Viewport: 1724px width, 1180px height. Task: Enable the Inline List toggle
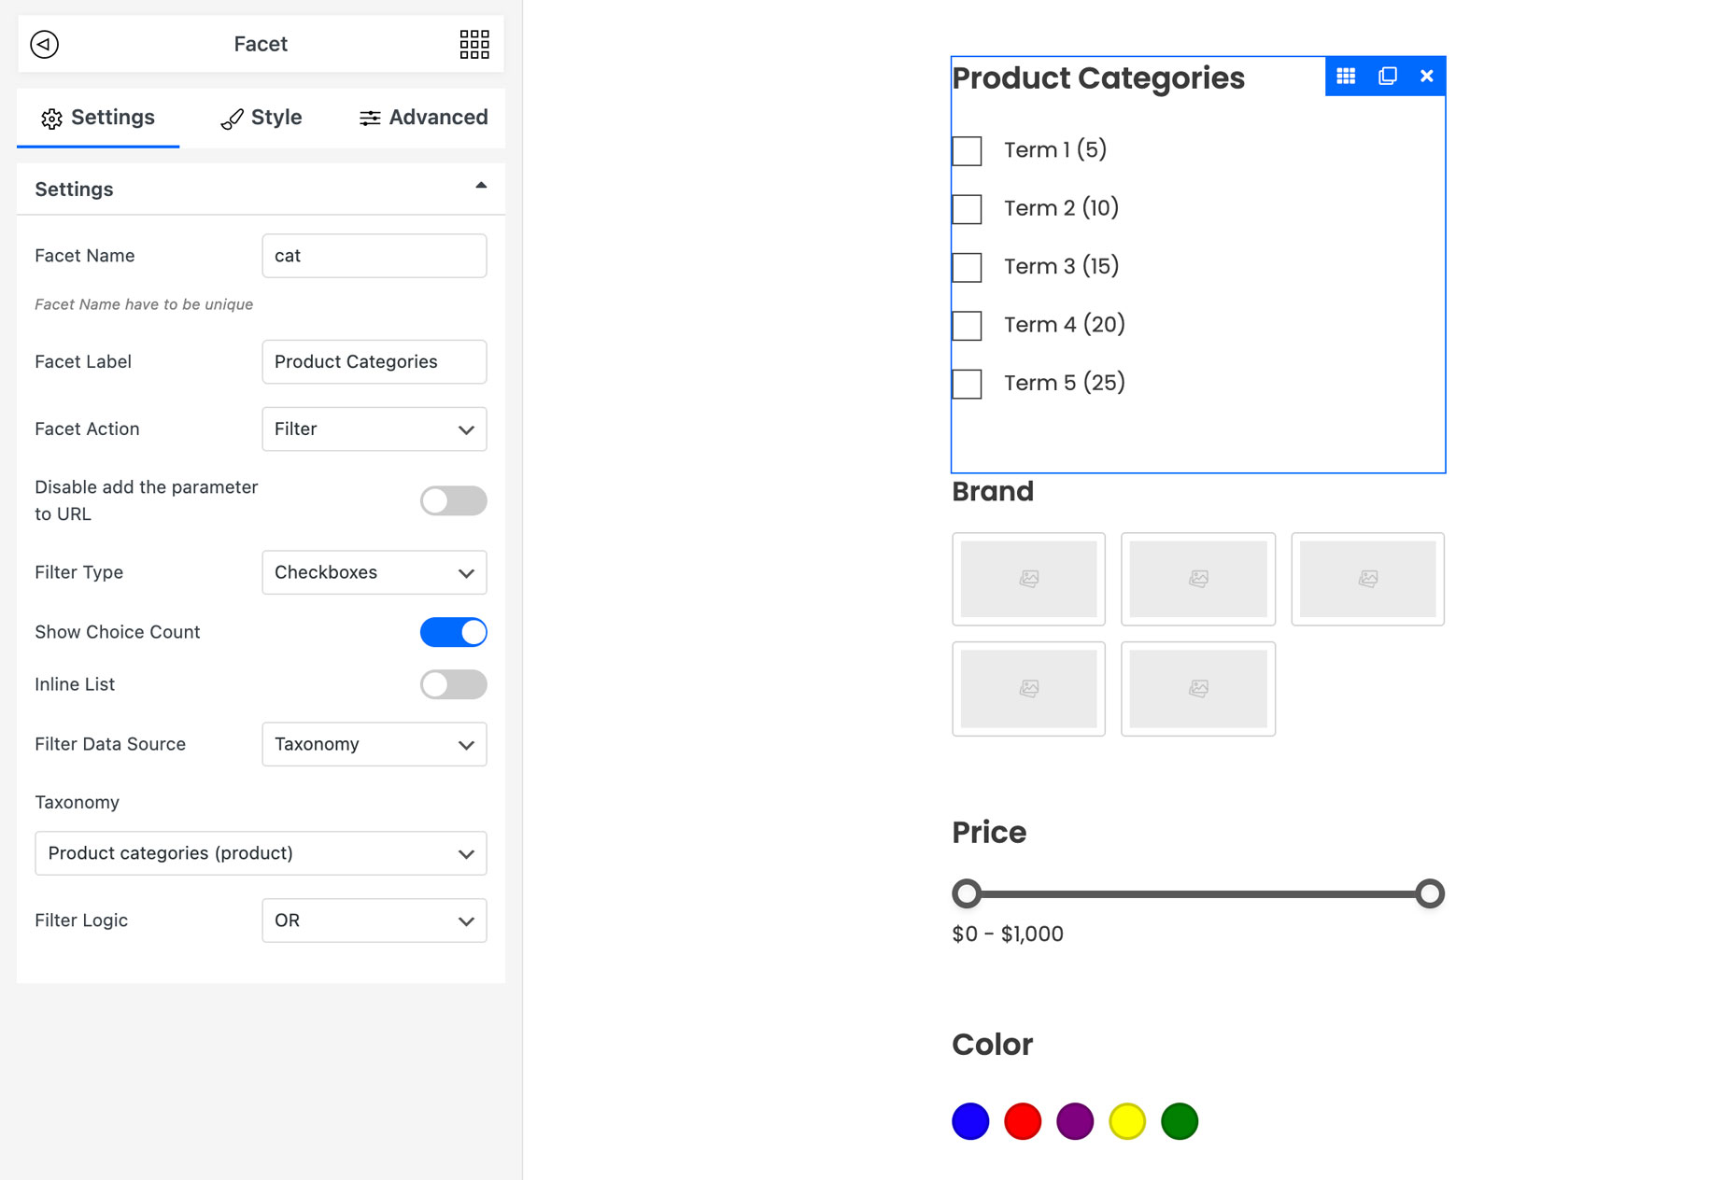pos(453,684)
